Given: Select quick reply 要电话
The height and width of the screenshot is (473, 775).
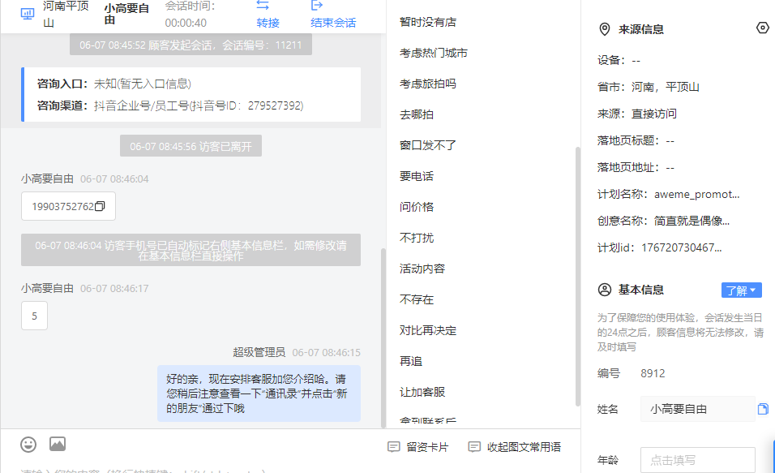Looking at the screenshot, I should pos(417,176).
